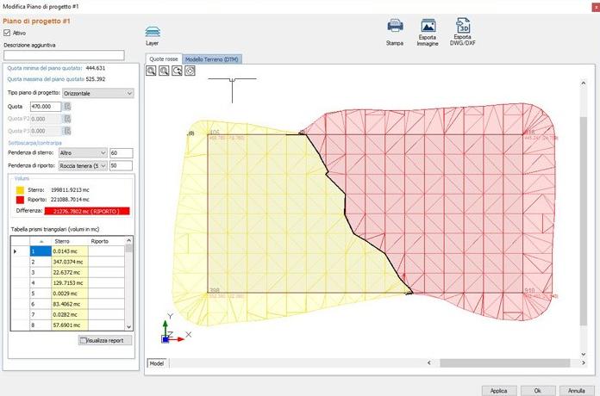The height and width of the screenshot is (396, 600).
Task: Click the first zoom magnifier tool
Action: coord(151,71)
